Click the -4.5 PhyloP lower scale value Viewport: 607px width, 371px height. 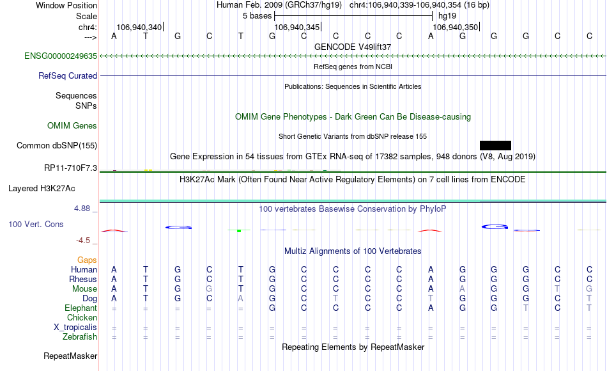pos(83,241)
